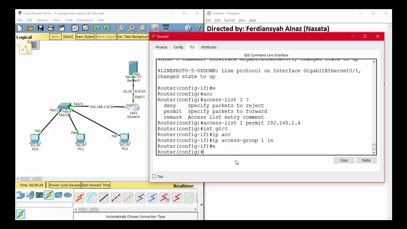This screenshot has width=407, height=229.
Task: Choose green octal cable
Action: click(x=189, y=198)
